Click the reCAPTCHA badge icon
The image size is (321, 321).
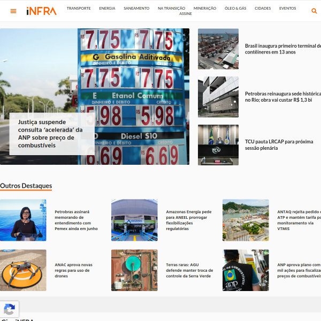(x=10, y=309)
